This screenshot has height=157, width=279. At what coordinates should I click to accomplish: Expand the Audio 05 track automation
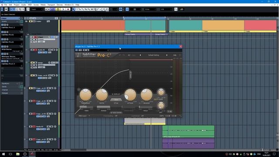pyautogui.click(x=27, y=50)
